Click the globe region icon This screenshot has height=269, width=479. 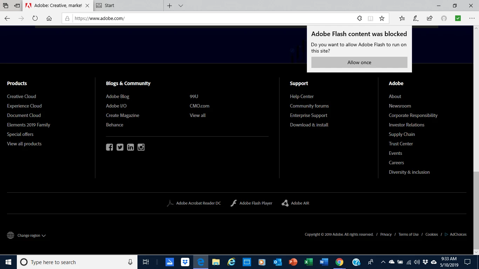click(11, 235)
